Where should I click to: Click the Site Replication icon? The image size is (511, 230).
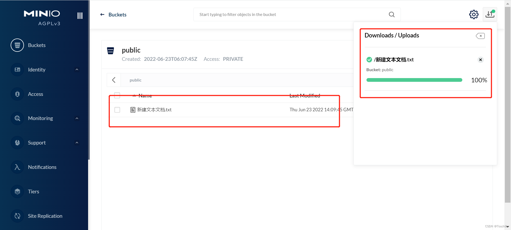tap(17, 216)
